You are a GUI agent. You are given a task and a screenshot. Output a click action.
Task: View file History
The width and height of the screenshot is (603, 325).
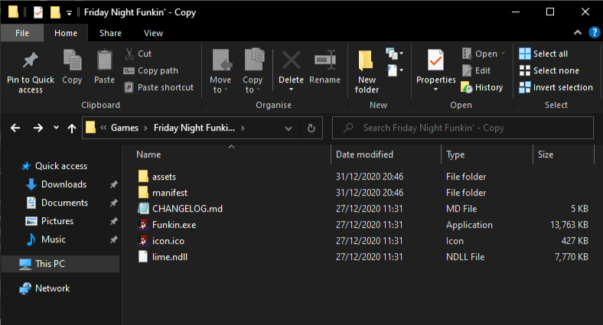(x=482, y=88)
